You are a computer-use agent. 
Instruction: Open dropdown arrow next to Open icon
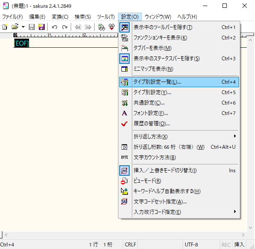coord(23,27)
